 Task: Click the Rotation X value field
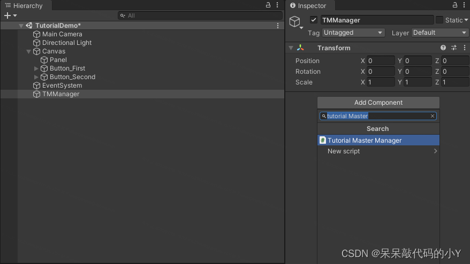(x=381, y=72)
